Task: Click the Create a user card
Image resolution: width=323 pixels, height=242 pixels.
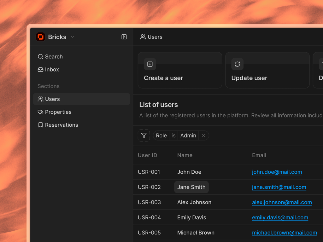Action: [x=180, y=70]
